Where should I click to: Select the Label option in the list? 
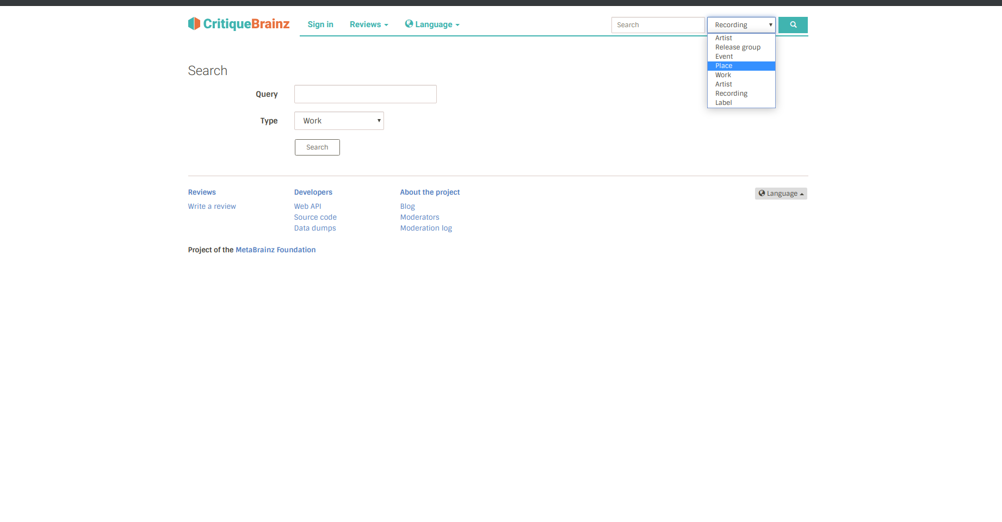coord(723,103)
